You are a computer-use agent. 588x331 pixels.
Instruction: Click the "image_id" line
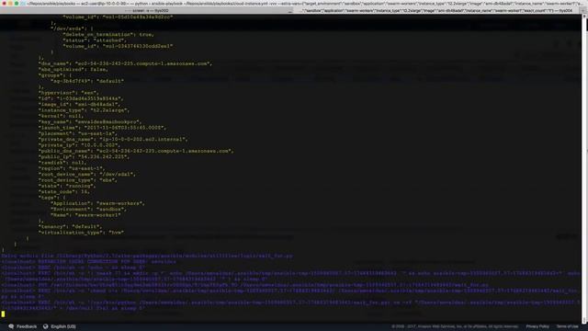(80, 104)
